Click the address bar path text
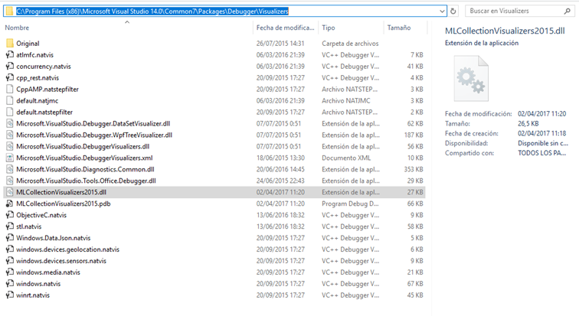The height and width of the screenshot is (316, 579). click(x=152, y=11)
